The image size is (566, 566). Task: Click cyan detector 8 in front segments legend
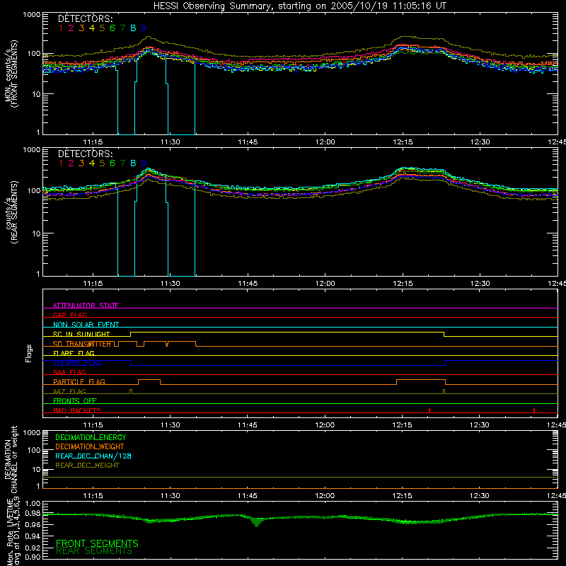133,28
